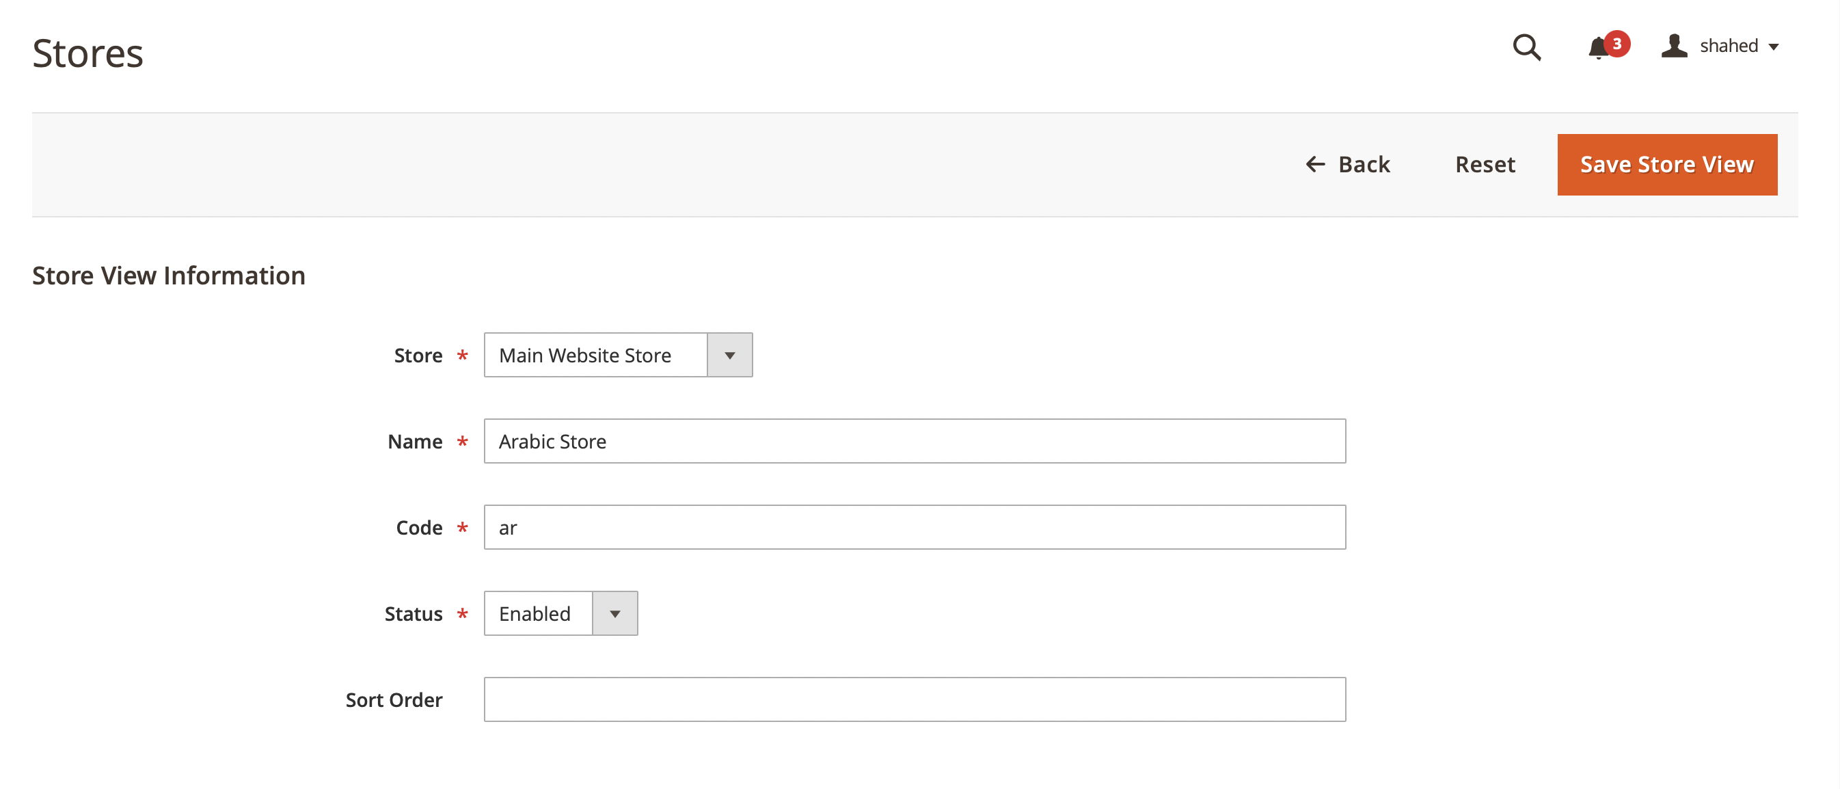1840x789 pixels.
Task: Select Main Website Store combo box
Action: (x=597, y=354)
